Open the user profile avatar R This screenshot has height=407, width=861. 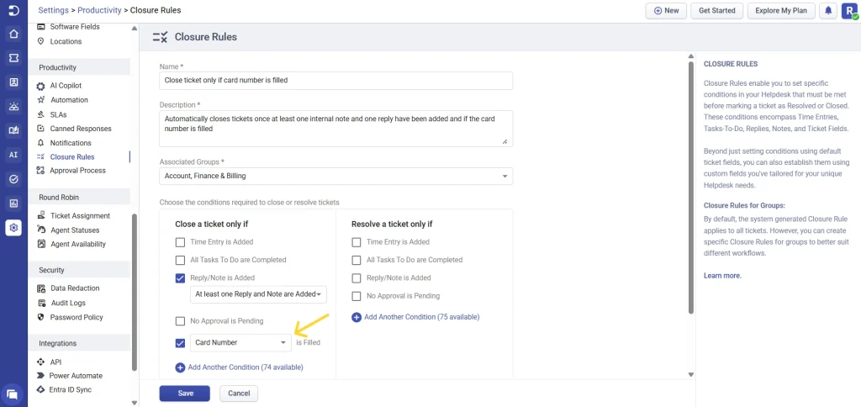849,10
